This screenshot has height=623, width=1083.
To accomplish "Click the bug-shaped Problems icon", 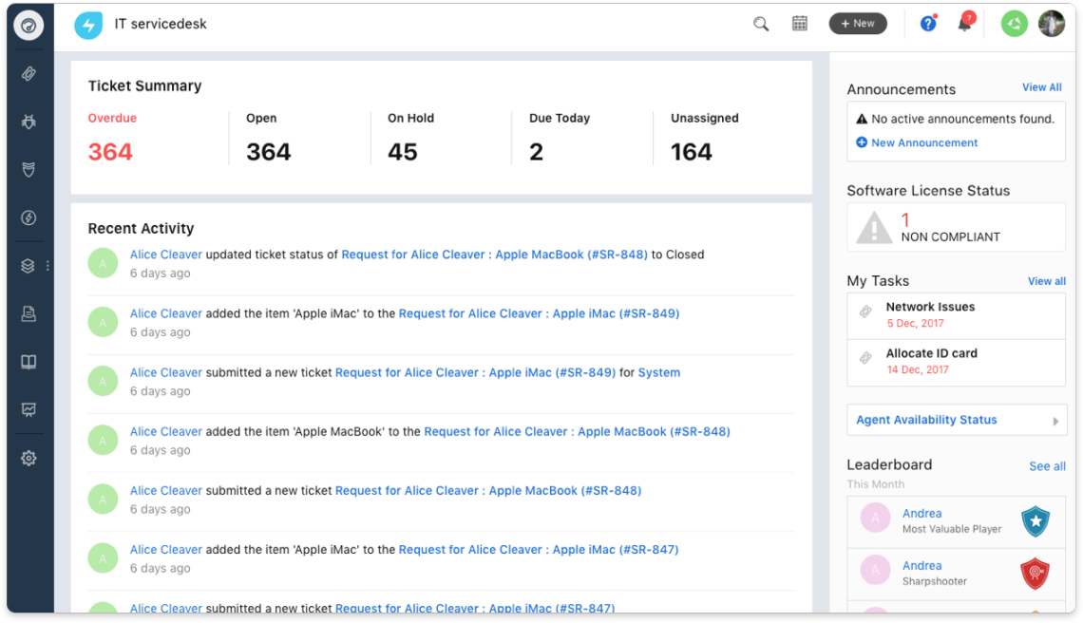I will pyautogui.click(x=28, y=122).
